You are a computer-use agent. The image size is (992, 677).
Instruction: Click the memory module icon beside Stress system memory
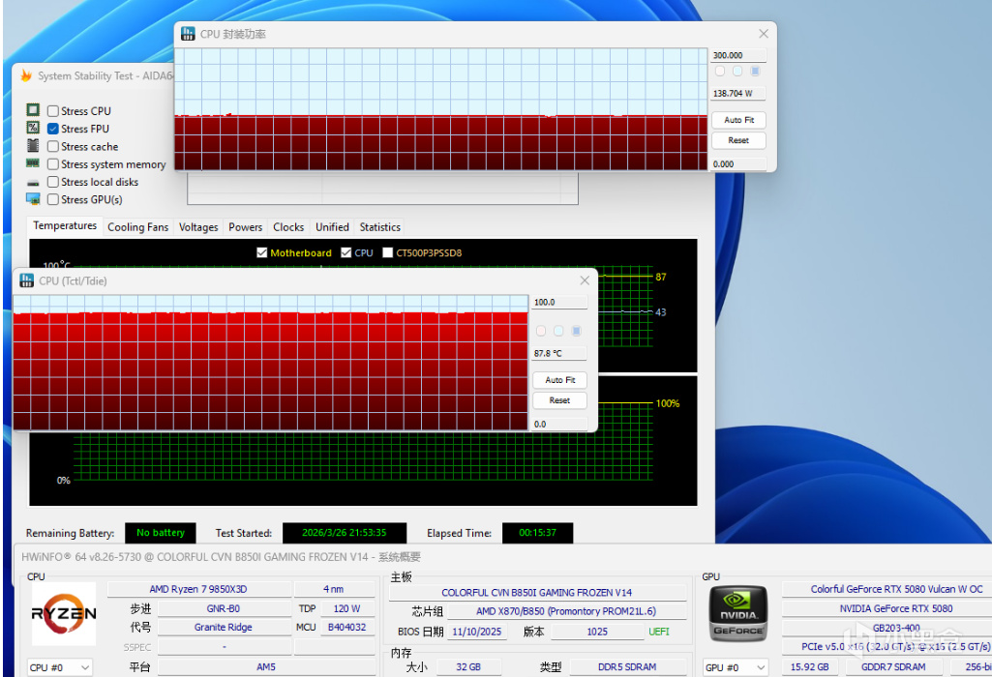click(33, 163)
